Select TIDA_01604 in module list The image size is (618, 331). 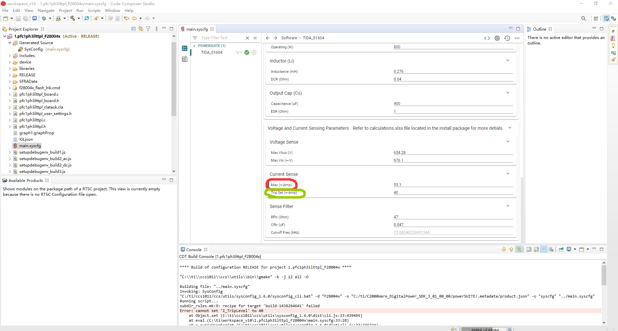pos(212,52)
